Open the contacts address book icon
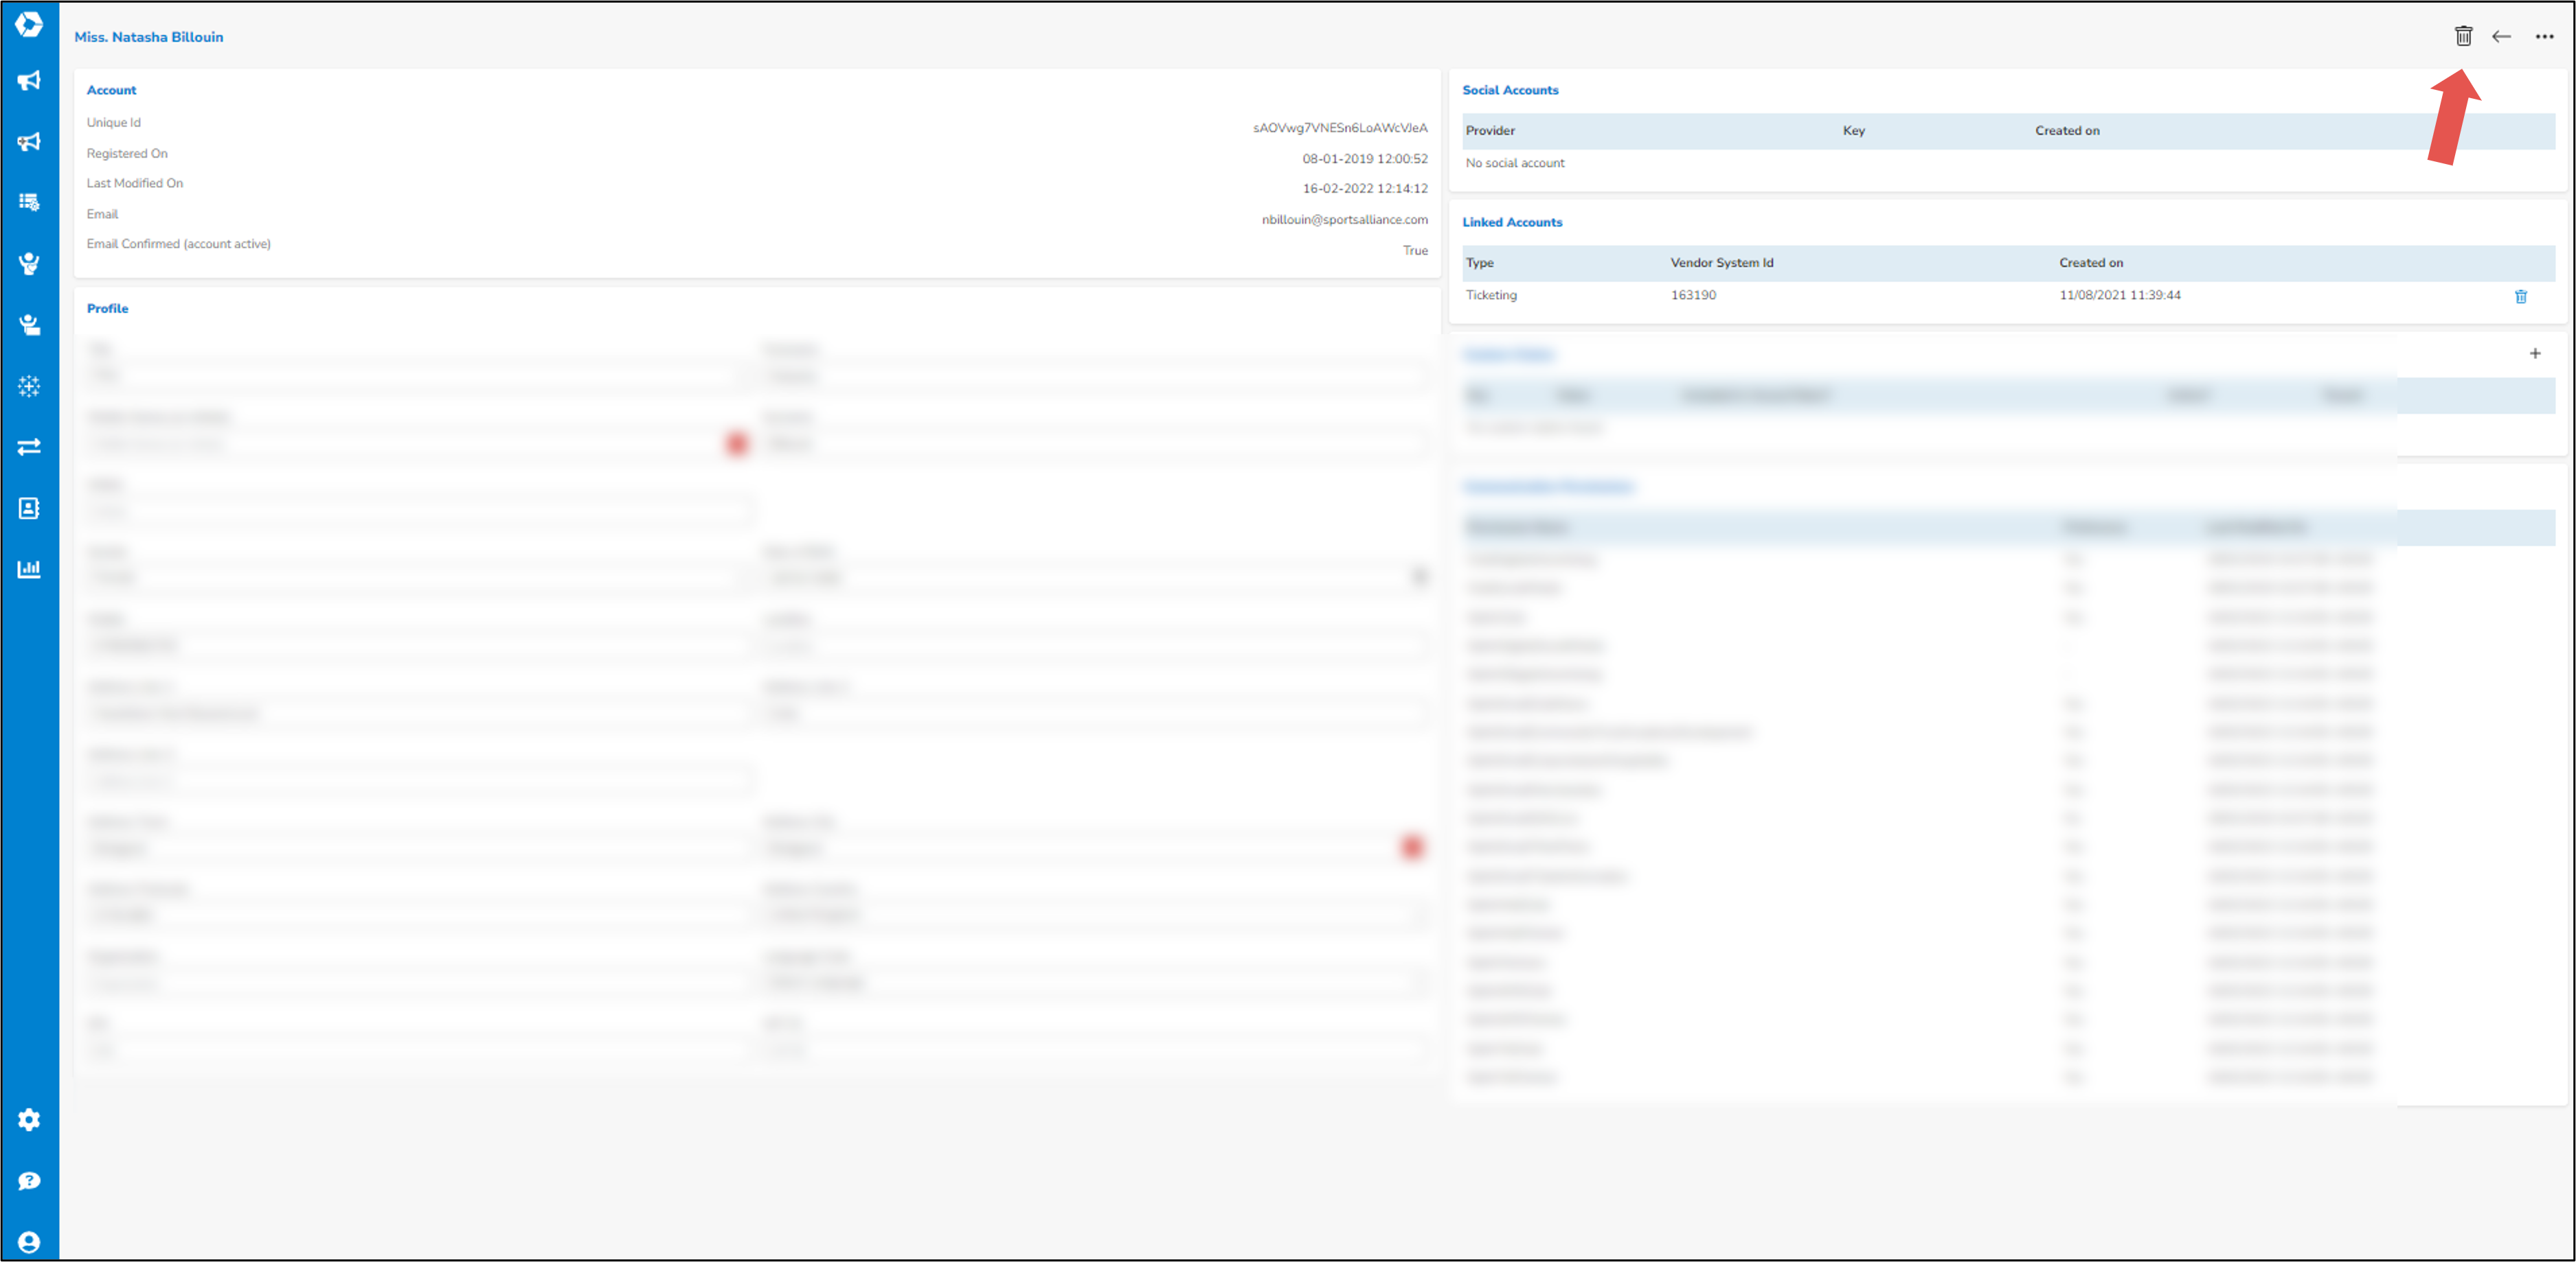2576x1262 pixels. pos(29,509)
